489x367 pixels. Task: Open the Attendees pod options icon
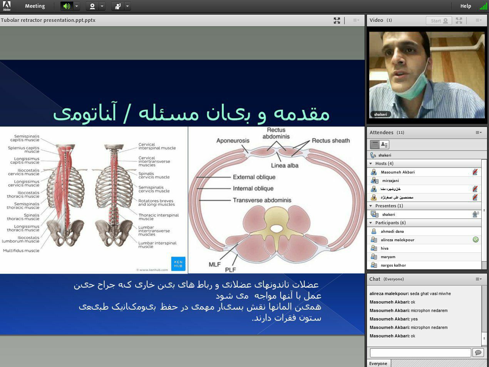click(479, 132)
